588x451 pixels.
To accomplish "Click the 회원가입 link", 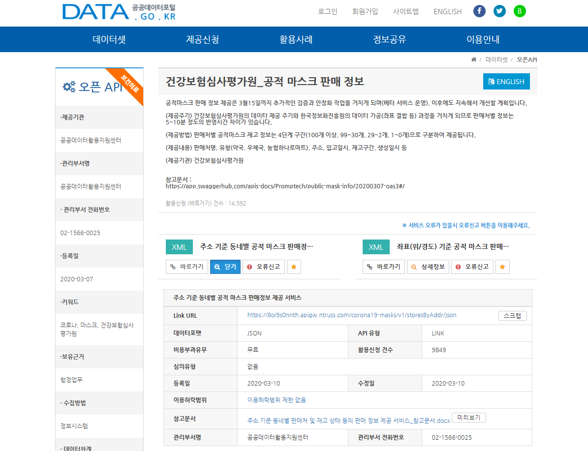I will tap(365, 12).
